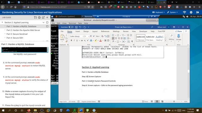Open the Insert ribbon tab

point(78,31)
